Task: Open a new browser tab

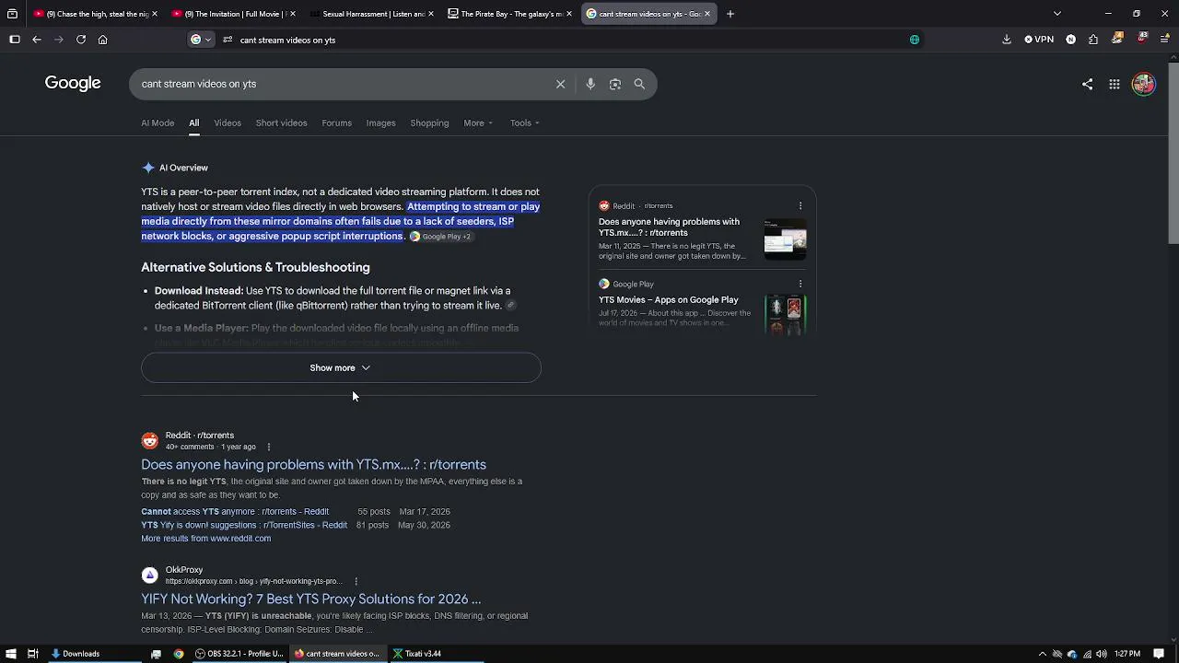Action: tap(730, 14)
